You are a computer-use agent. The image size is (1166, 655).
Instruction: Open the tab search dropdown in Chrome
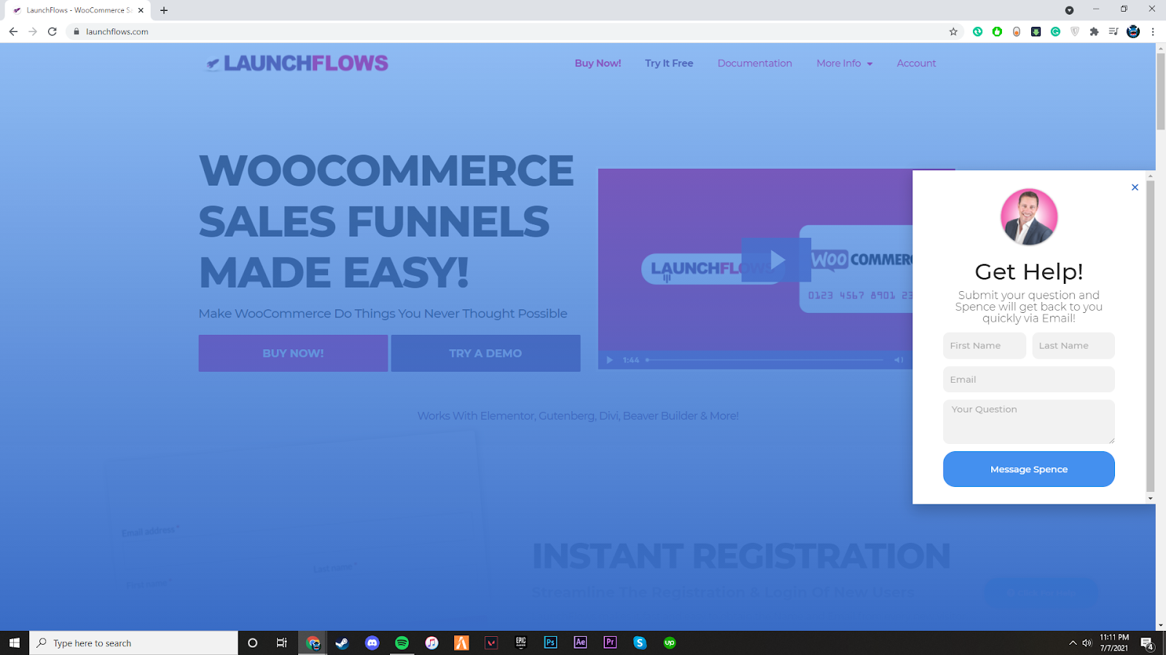1069,10
